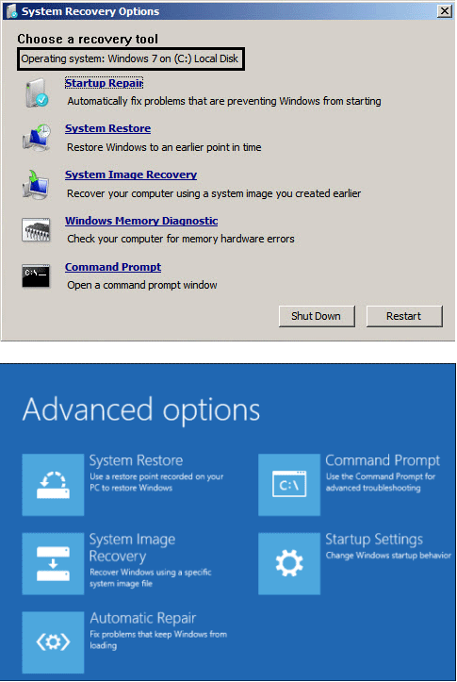This screenshot has height=682, width=457.
Task: Click Automatic Repair label text
Action: pos(143,618)
